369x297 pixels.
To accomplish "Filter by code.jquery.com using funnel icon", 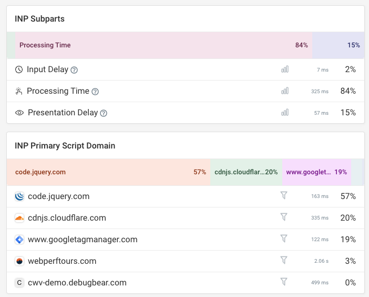I will click(284, 195).
